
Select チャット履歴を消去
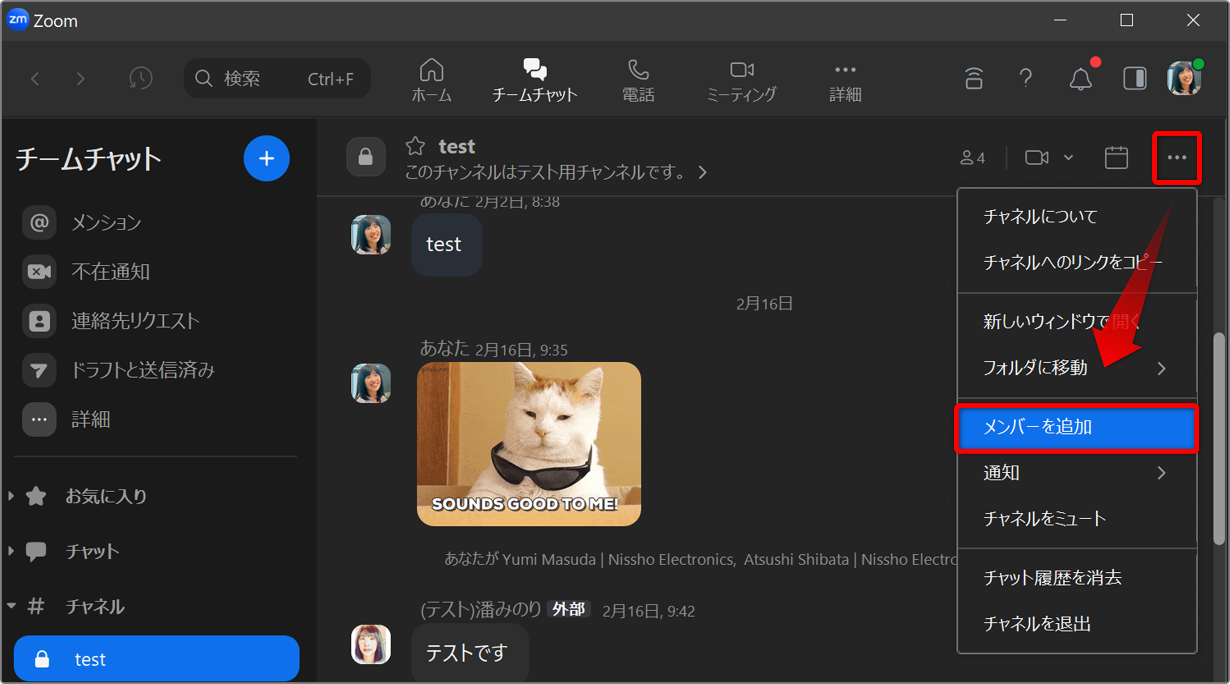[1077, 578]
